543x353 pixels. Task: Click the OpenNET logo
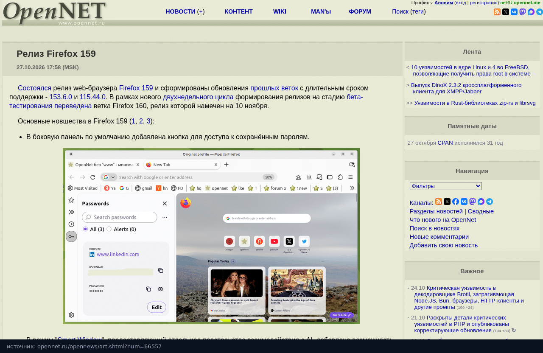point(54,13)
